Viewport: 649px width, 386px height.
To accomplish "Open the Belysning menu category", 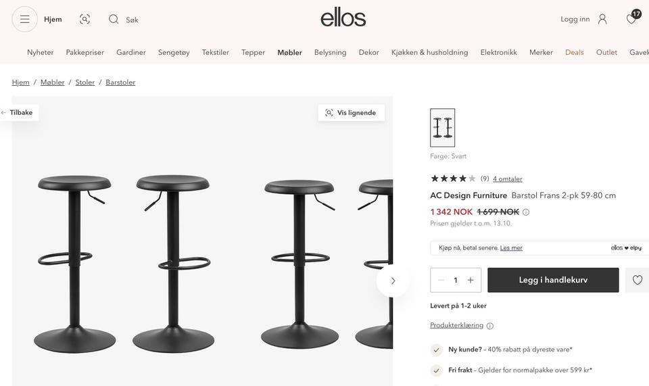I will pyautogui.click(x=331, y=53).
